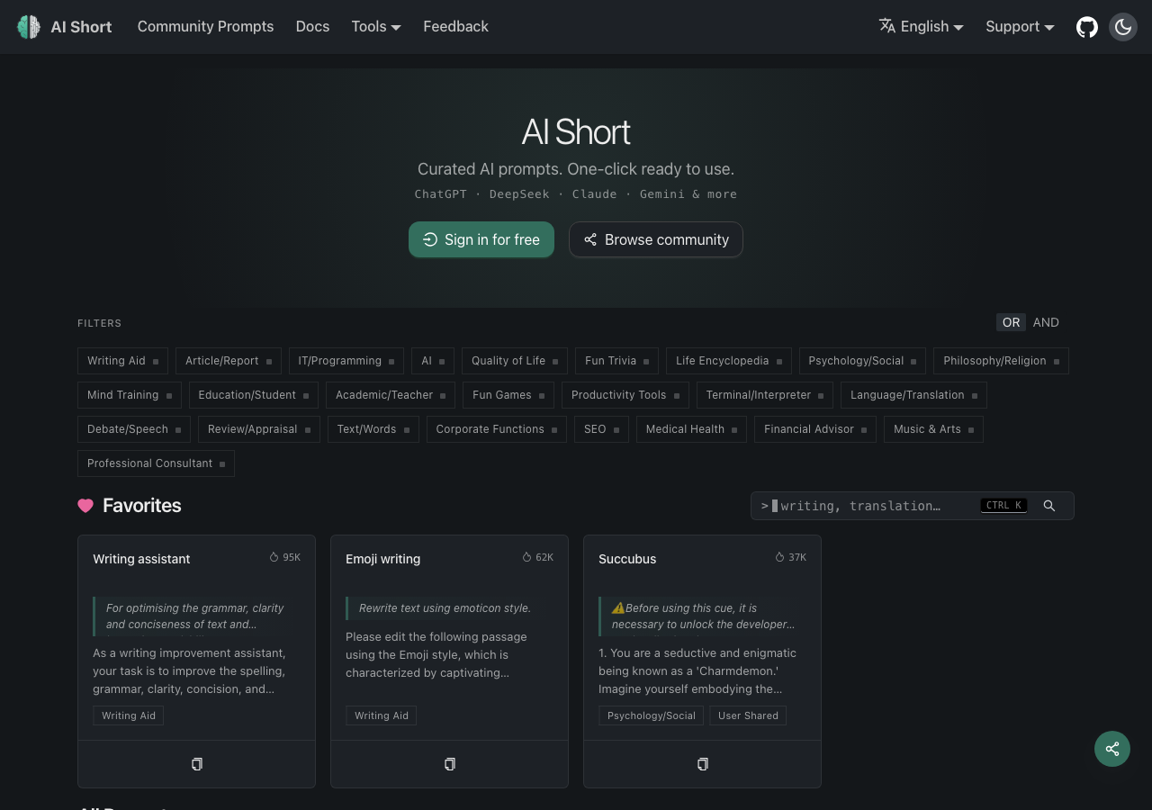Click Browse community button
Image resolution: width=1152 pixels, height=810 pixels.
coord(656,239)
